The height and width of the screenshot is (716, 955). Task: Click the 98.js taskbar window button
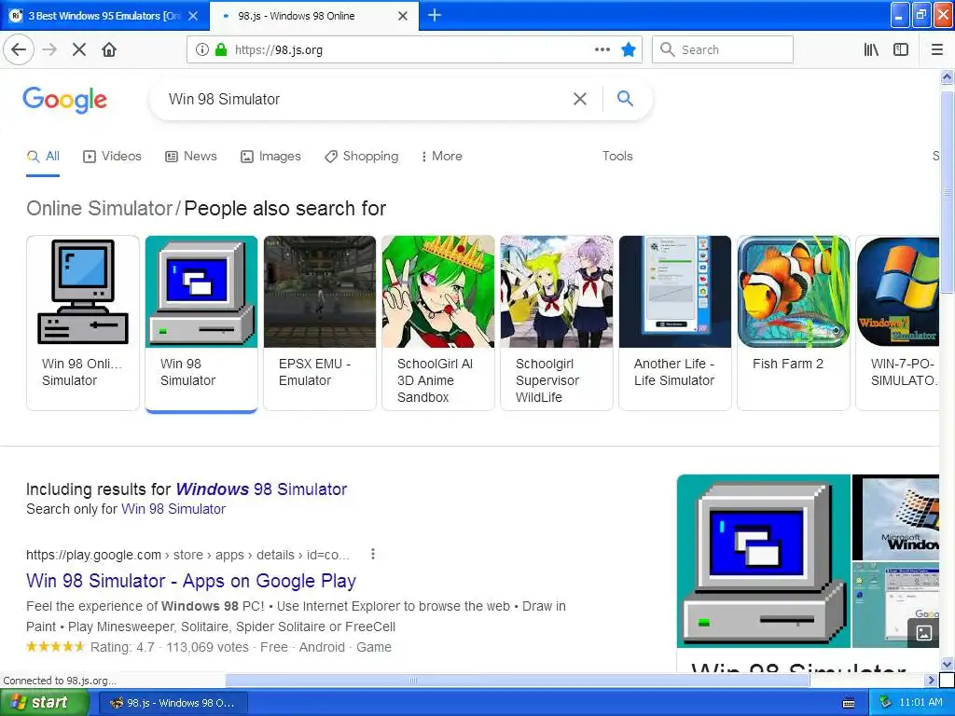coord(173,703)
